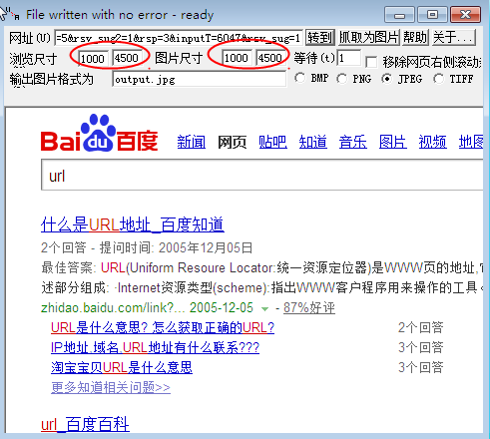Click the Baidu search box containing url
490x439 pixels.
click(x=262, y=175)
